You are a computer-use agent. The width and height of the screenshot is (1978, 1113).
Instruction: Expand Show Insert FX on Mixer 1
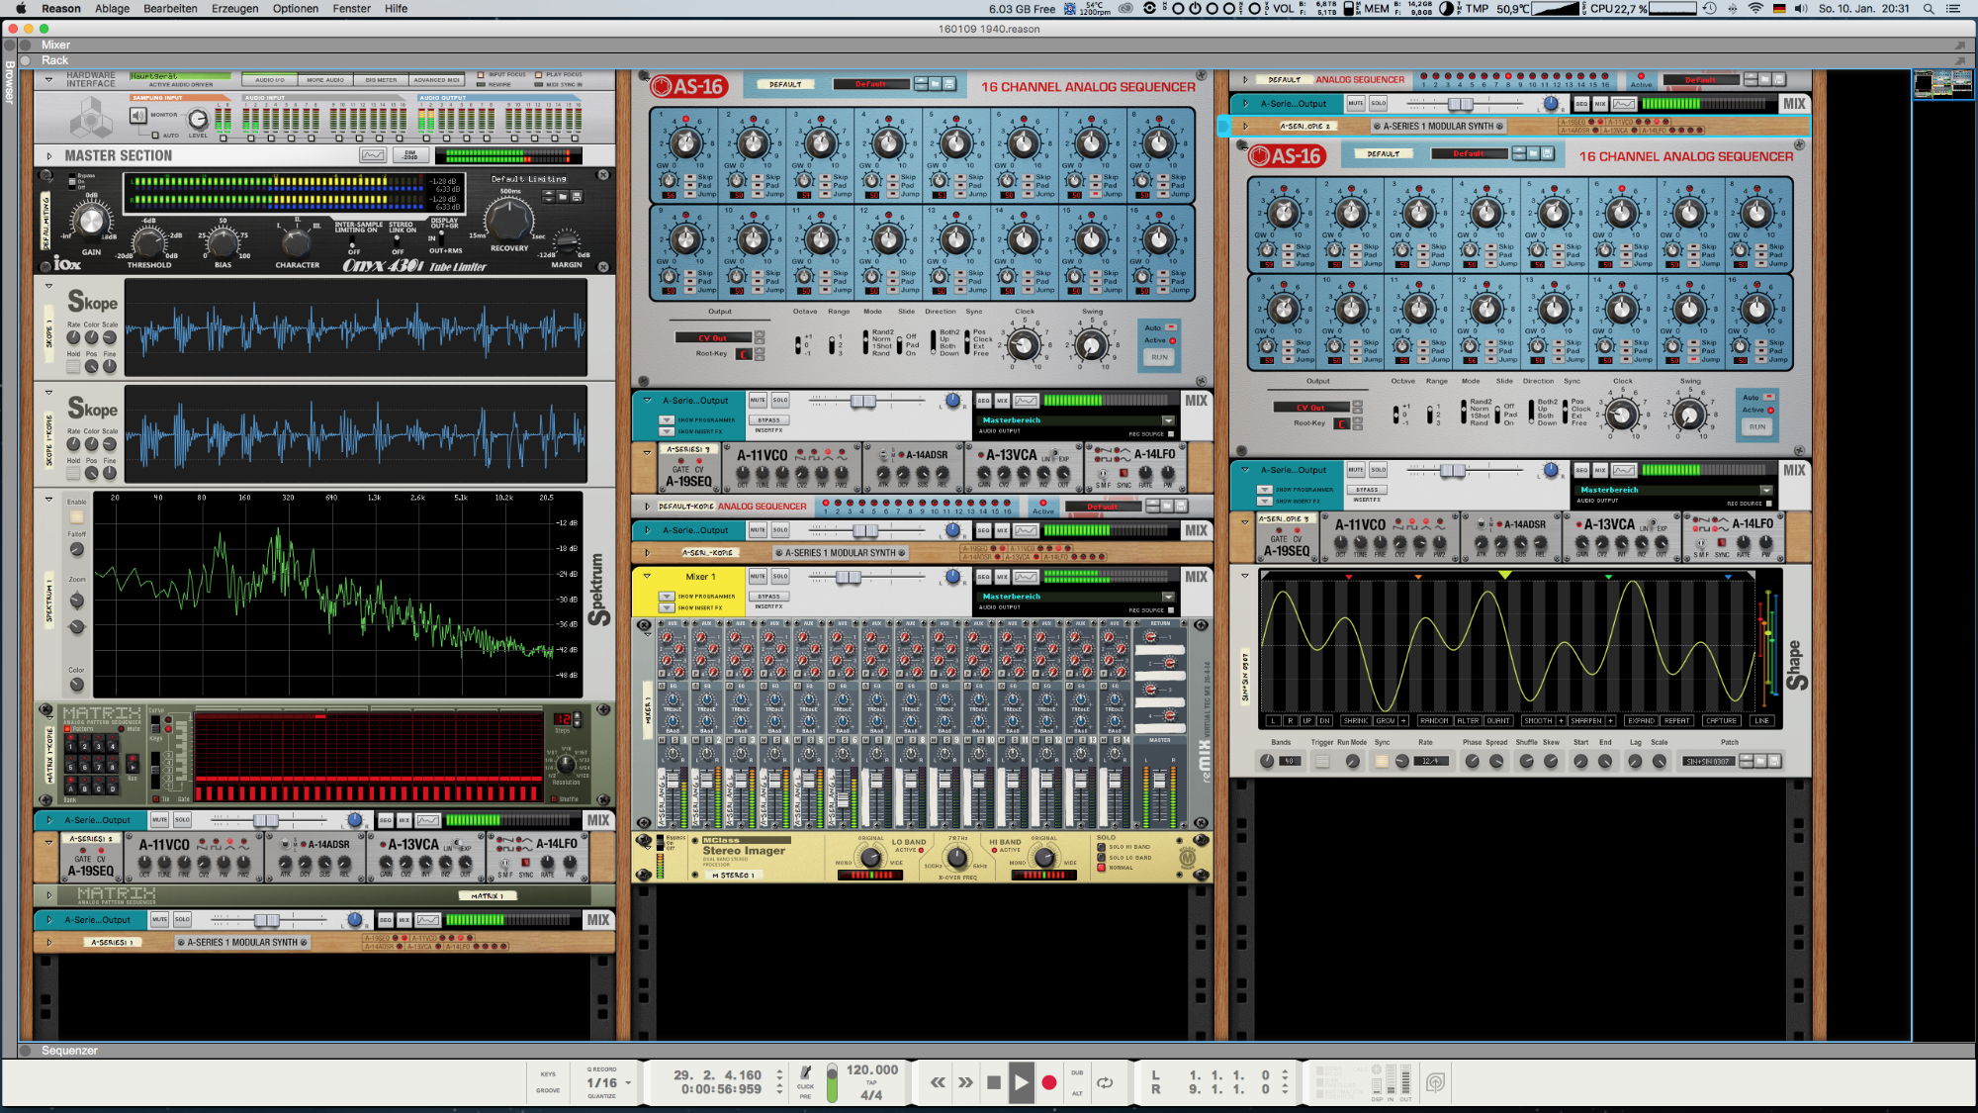[x=667, y=607]
